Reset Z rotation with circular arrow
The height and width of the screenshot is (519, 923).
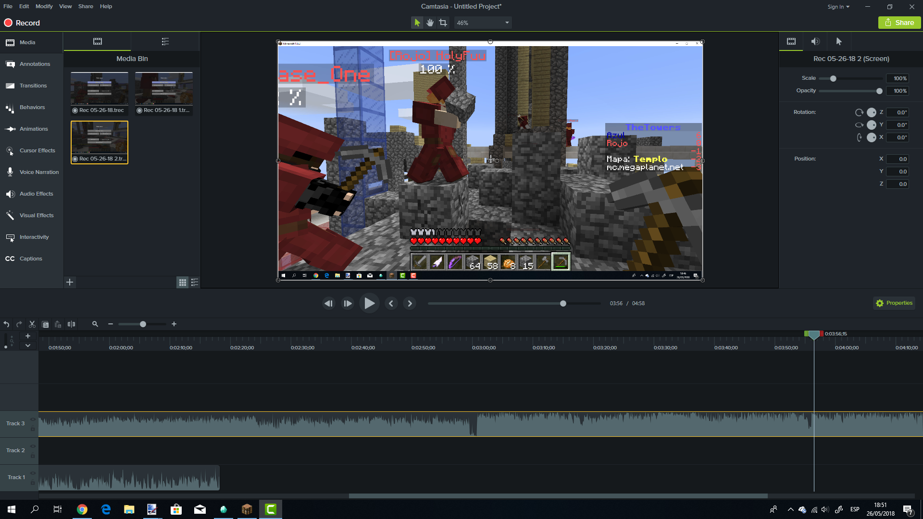click(x=859, y=112)
